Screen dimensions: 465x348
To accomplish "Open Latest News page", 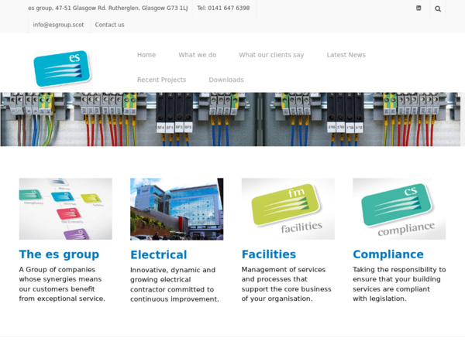I will (x=346, y=55).
